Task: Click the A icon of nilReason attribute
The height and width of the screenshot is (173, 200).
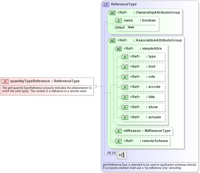Action: 118,131
